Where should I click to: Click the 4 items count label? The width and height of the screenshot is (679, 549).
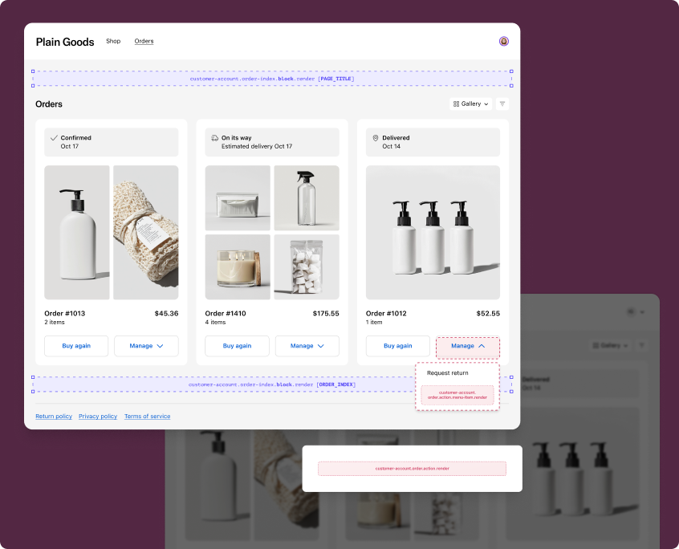pos(215,322)
